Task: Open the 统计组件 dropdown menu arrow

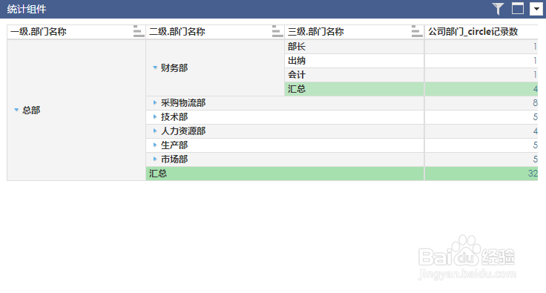Action: click(536, 9)
